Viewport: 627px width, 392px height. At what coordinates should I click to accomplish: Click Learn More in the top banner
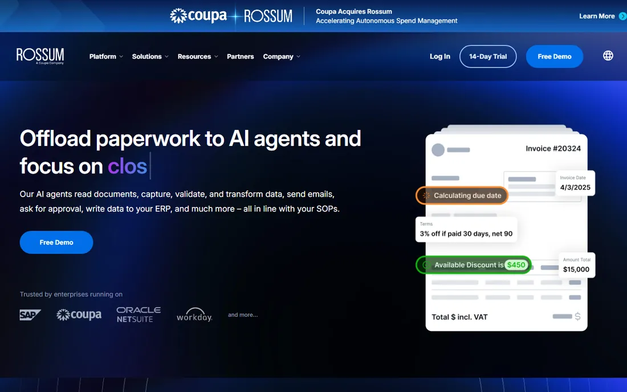pyautogui.click(x=597, y=16)
